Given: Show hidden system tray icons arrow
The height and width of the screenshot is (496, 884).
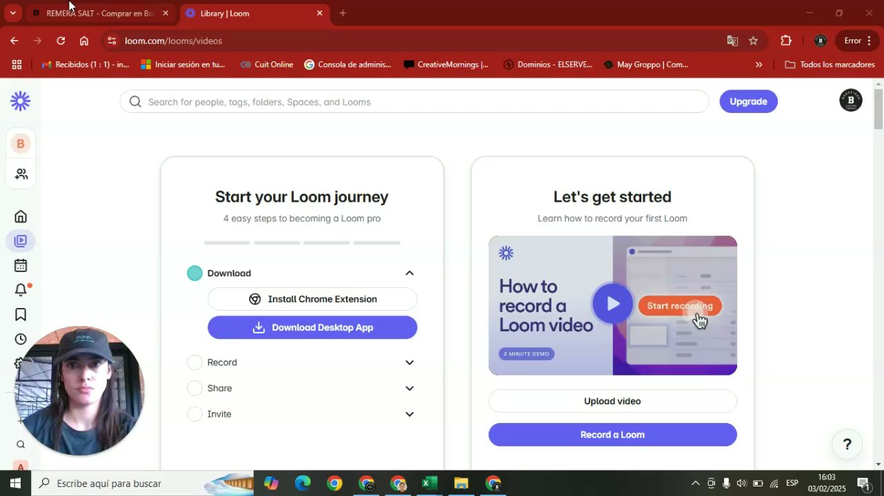Looking at the screenshot, I should coord(695,483).
